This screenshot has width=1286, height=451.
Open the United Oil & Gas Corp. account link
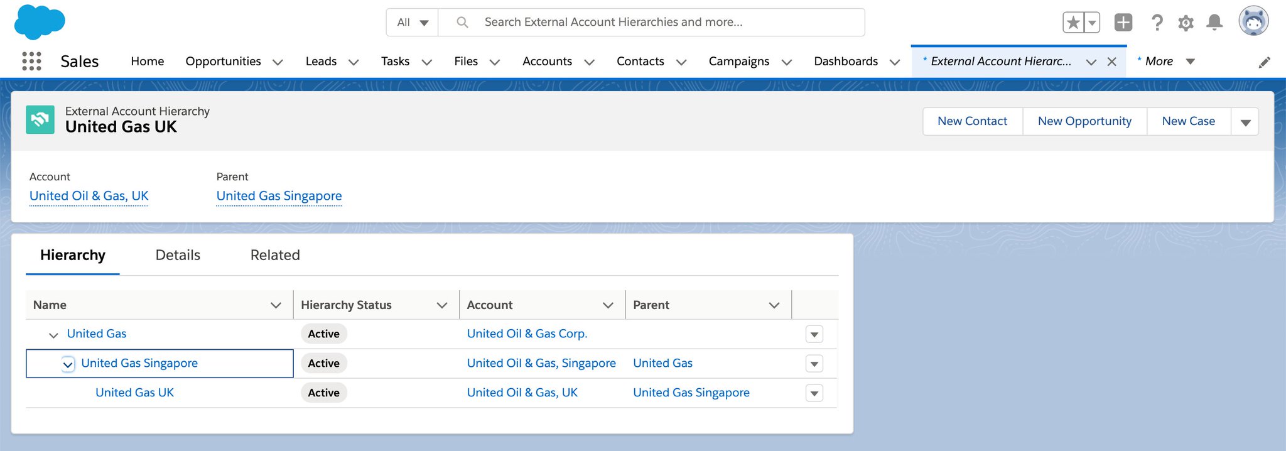(527, 334)
